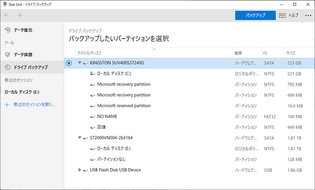Select the ST2000VN004-2E4164 drive row
Image resolution: width=315 pixels, height=190 pixels.
tap(189, 138)
